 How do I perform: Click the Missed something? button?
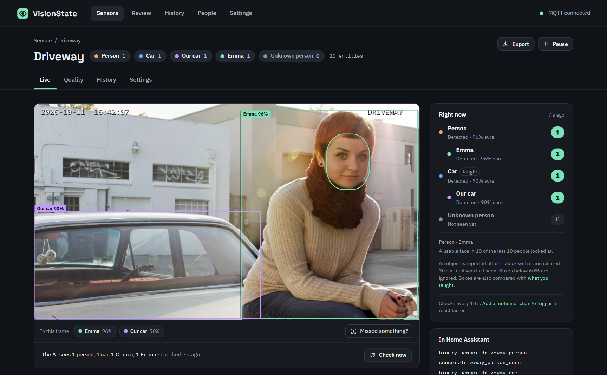[379, 331]
